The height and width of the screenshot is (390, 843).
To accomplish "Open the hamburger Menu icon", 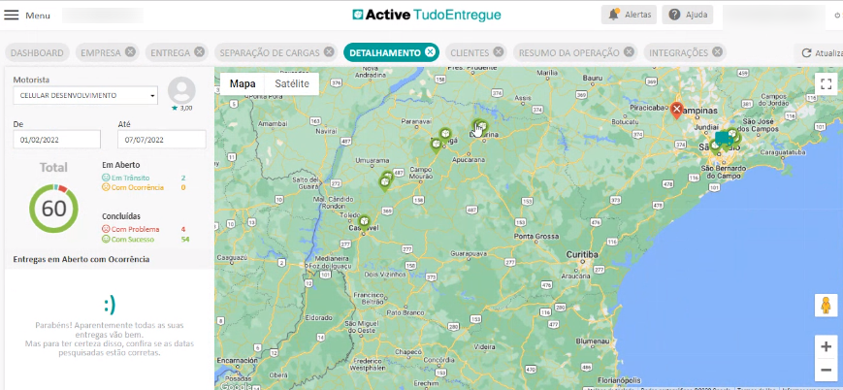I will (x=12, y=16).
